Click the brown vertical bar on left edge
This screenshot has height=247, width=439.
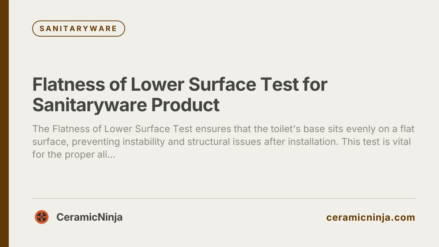(x=4, y=123)
